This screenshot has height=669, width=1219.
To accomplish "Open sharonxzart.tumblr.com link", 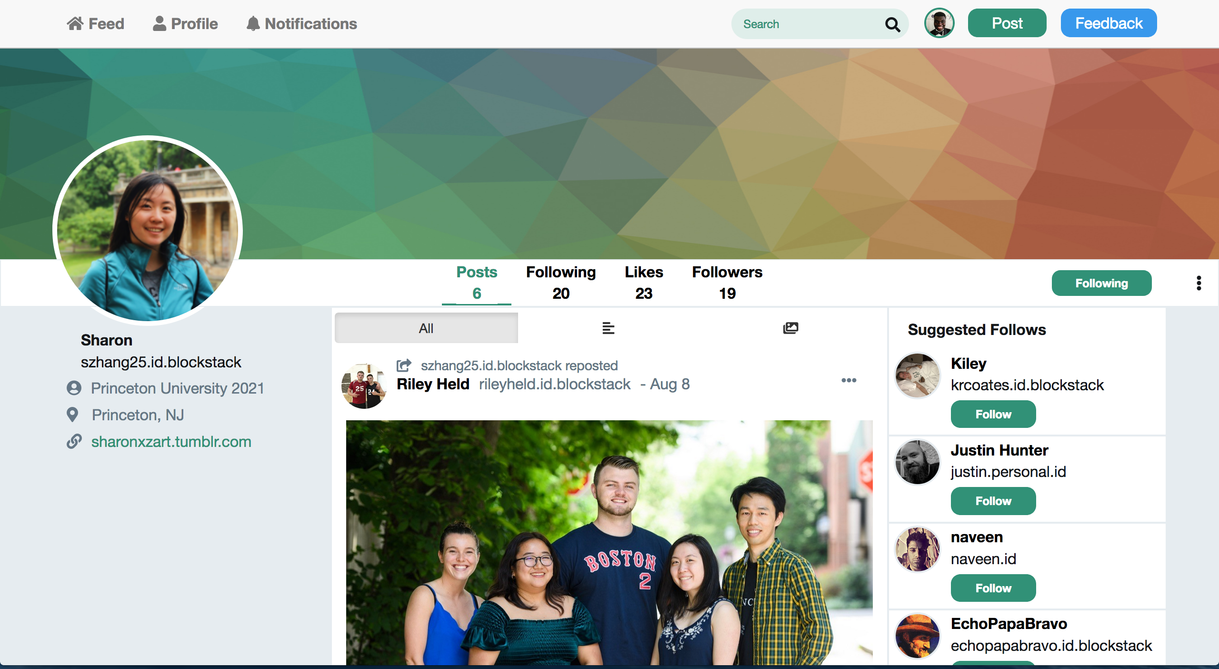I will tap(171, 442).
